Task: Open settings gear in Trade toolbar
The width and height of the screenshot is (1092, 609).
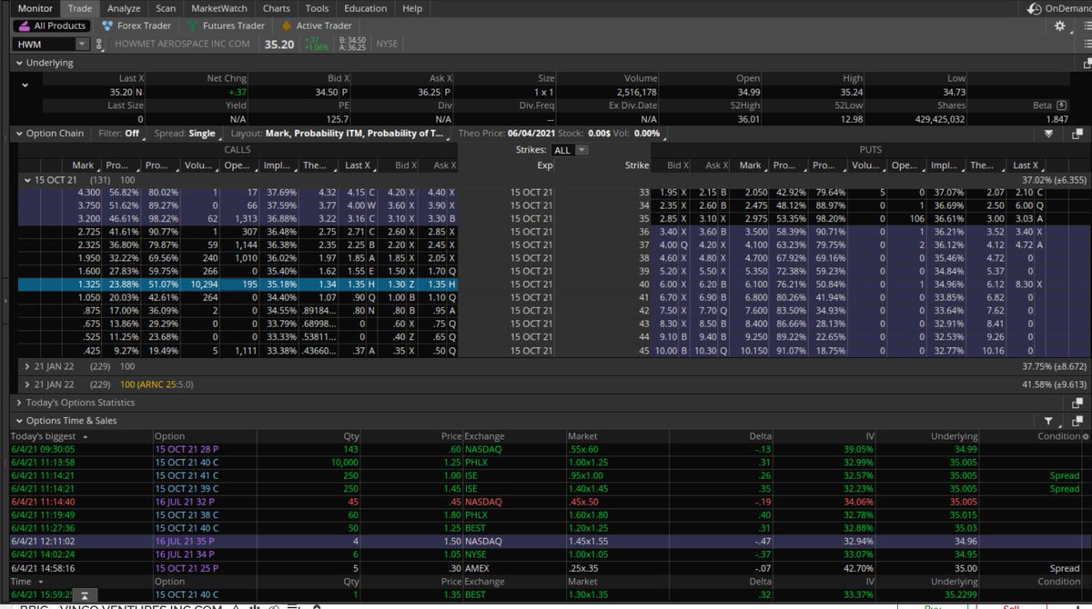Action: point(1059,26)
